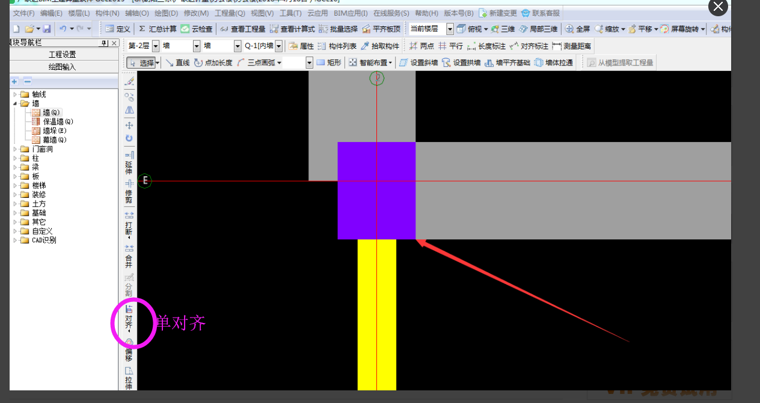Click 打断 break tool in side toolbar
Image resolution: width=760 pixels, height=403 pixels.
pyautogui.click(x=129, y=224)
